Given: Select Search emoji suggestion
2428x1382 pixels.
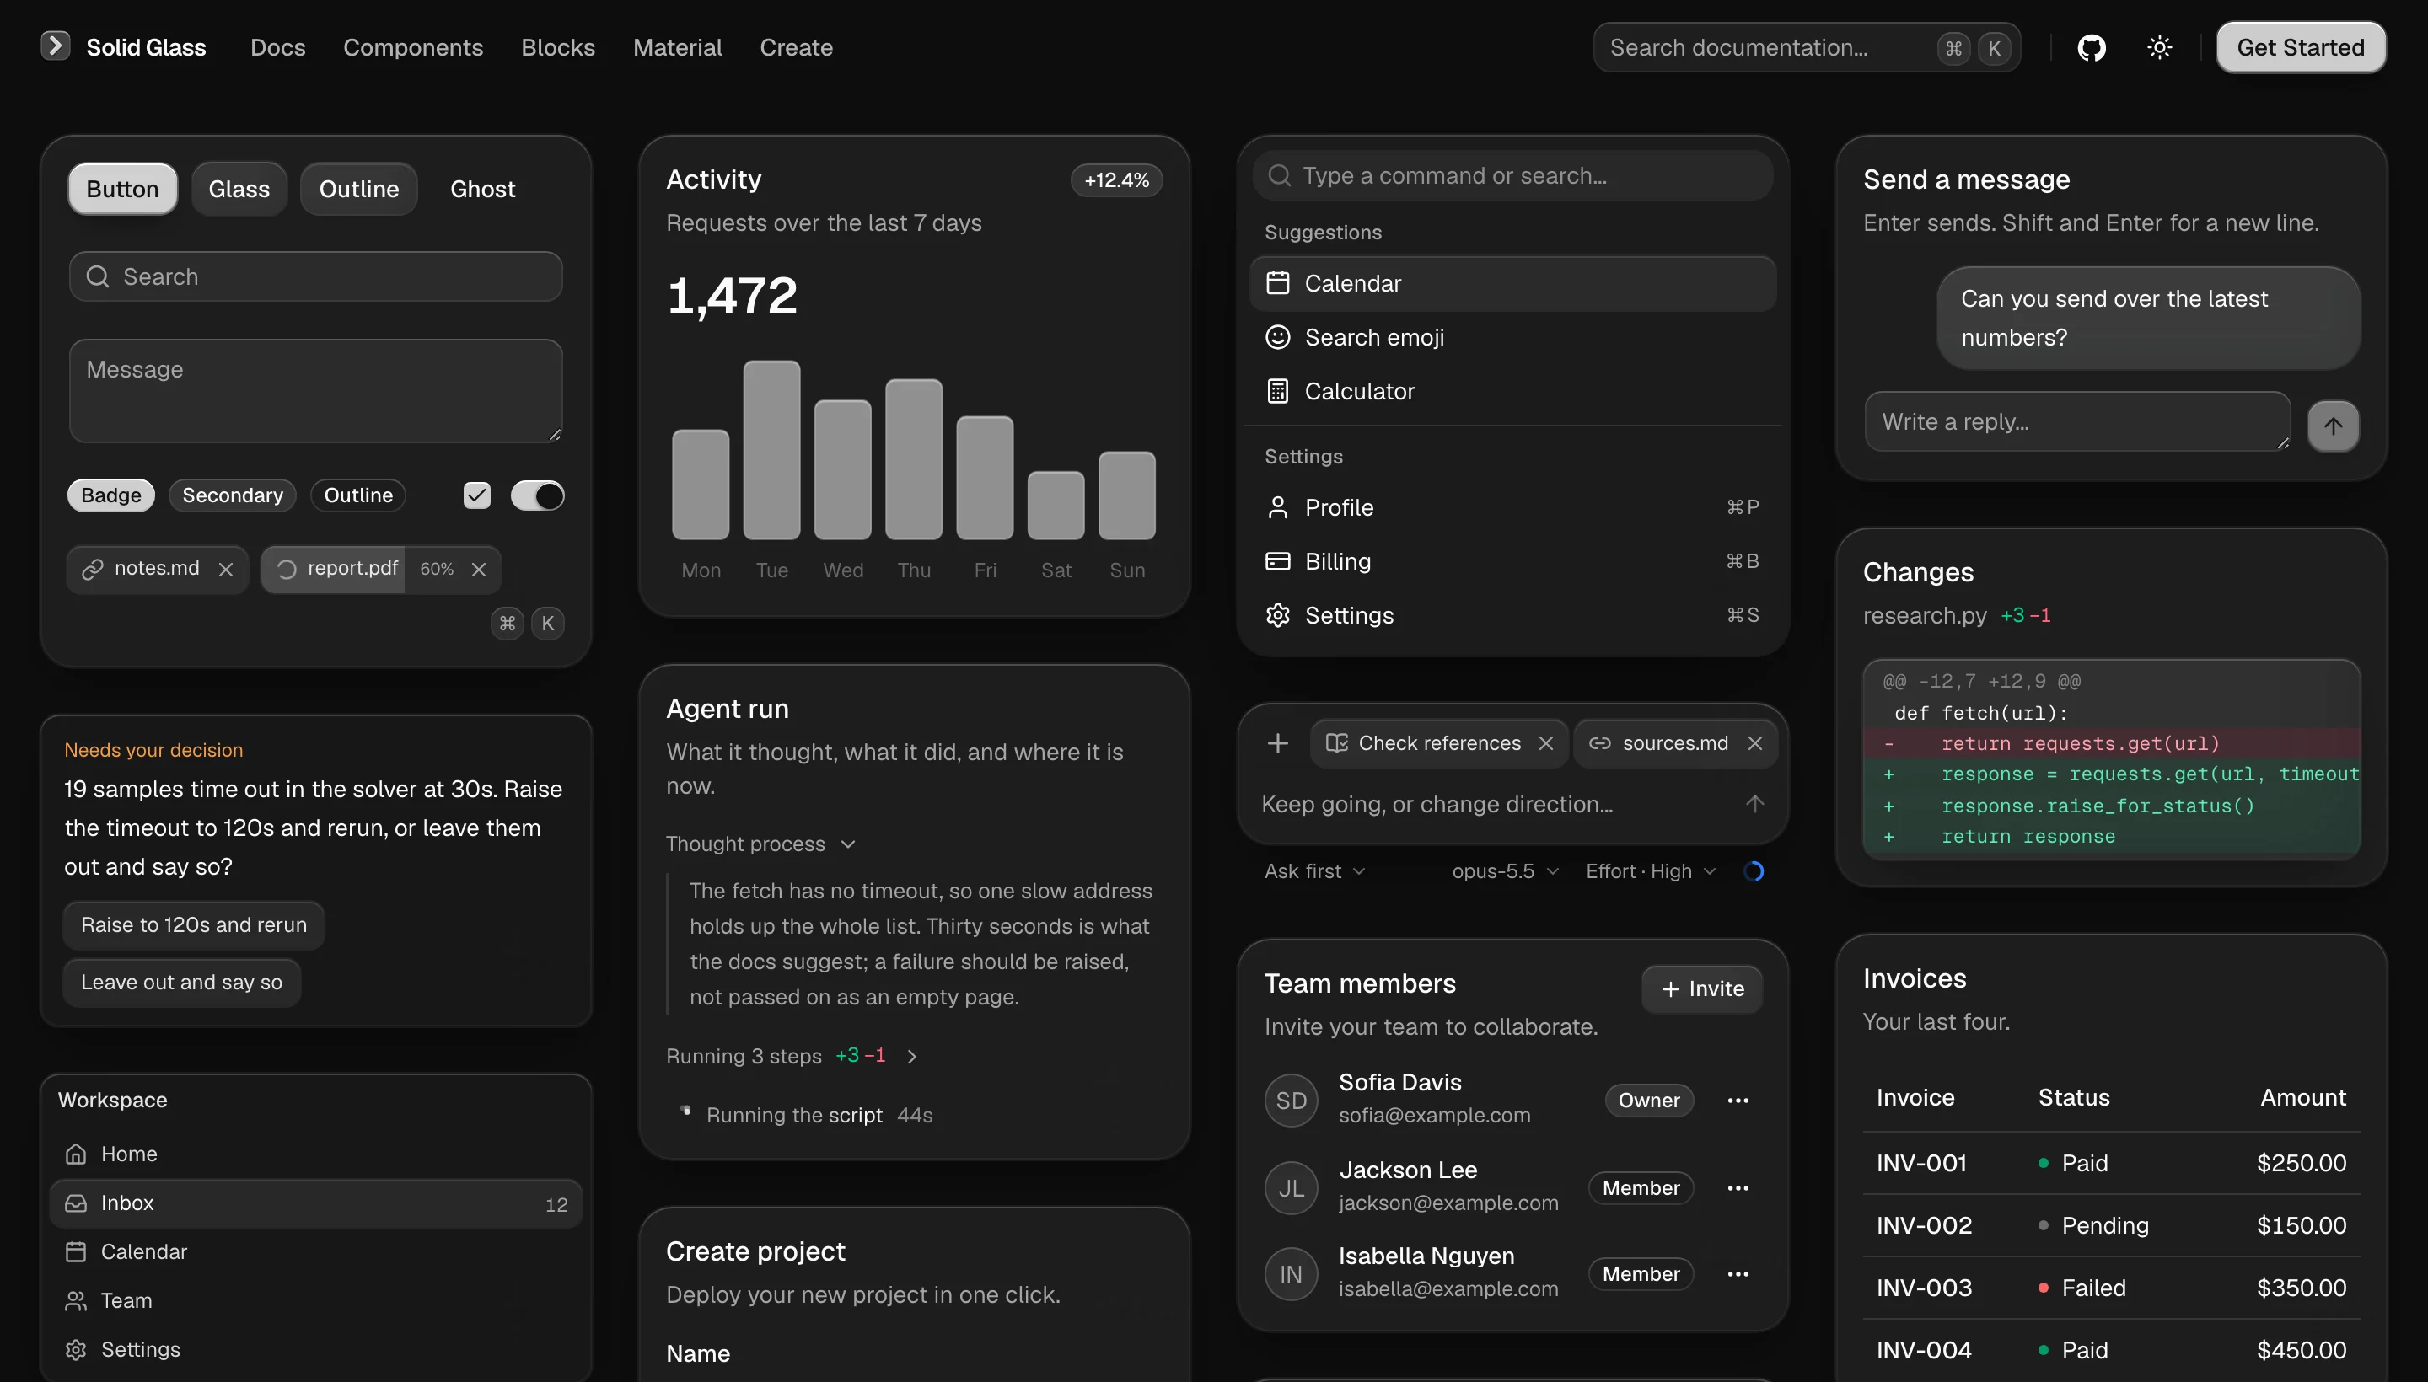Looking at the screenshot, I should (x=1512, y=337).
